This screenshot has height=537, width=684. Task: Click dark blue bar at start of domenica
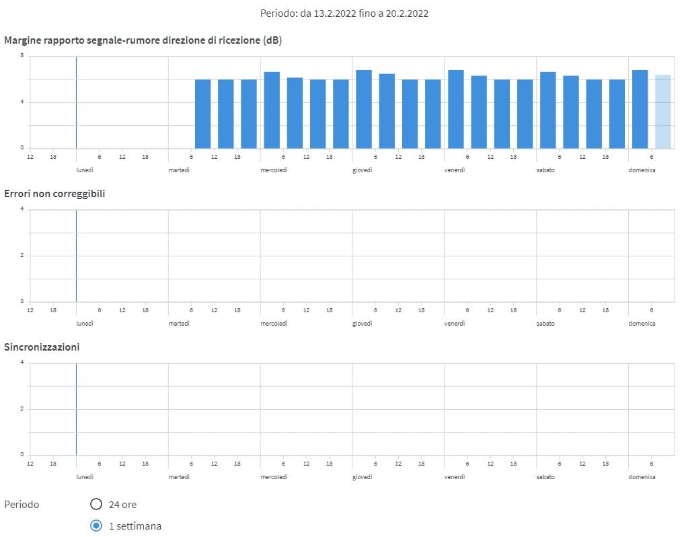tap(640, 109)
